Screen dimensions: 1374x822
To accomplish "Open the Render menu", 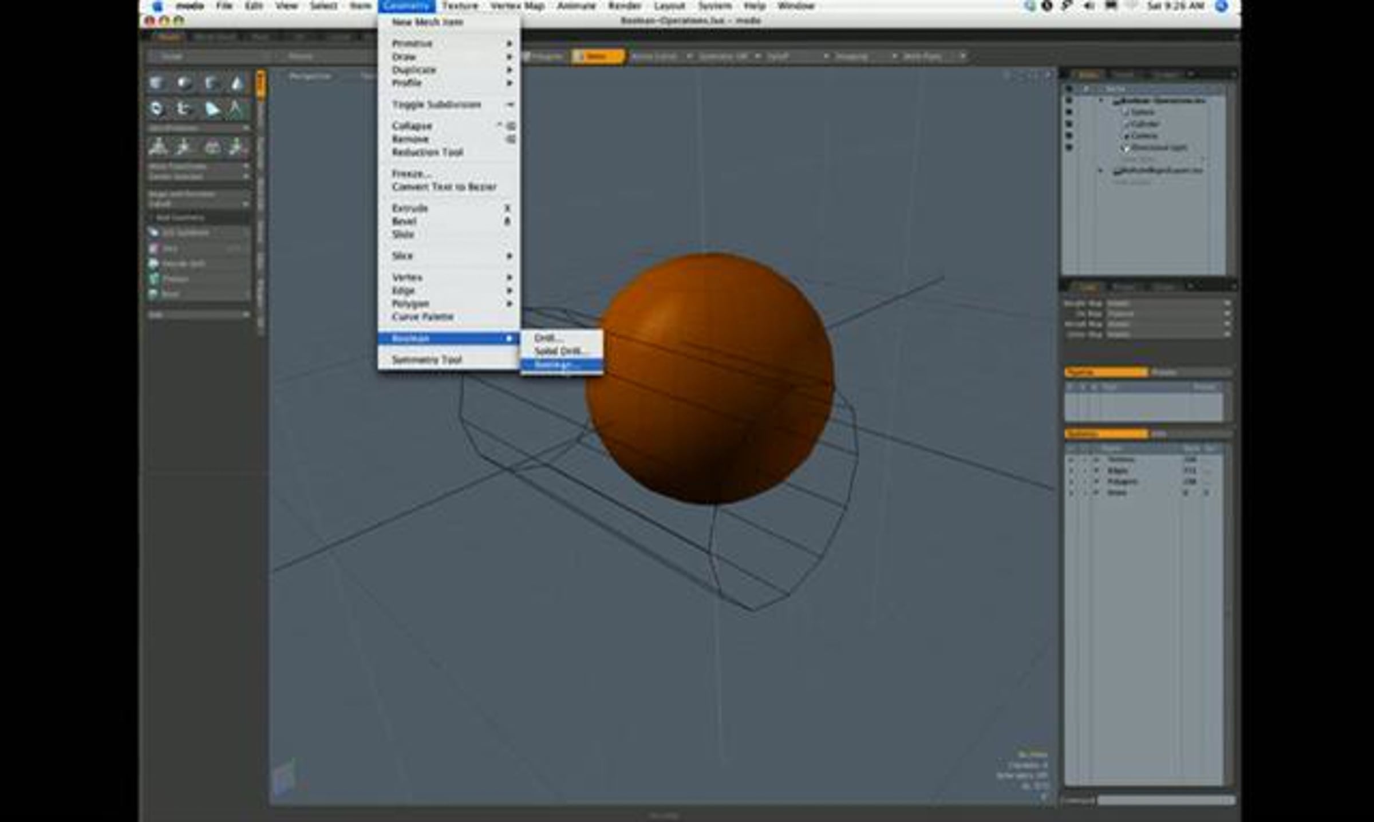I will [625, 6].
